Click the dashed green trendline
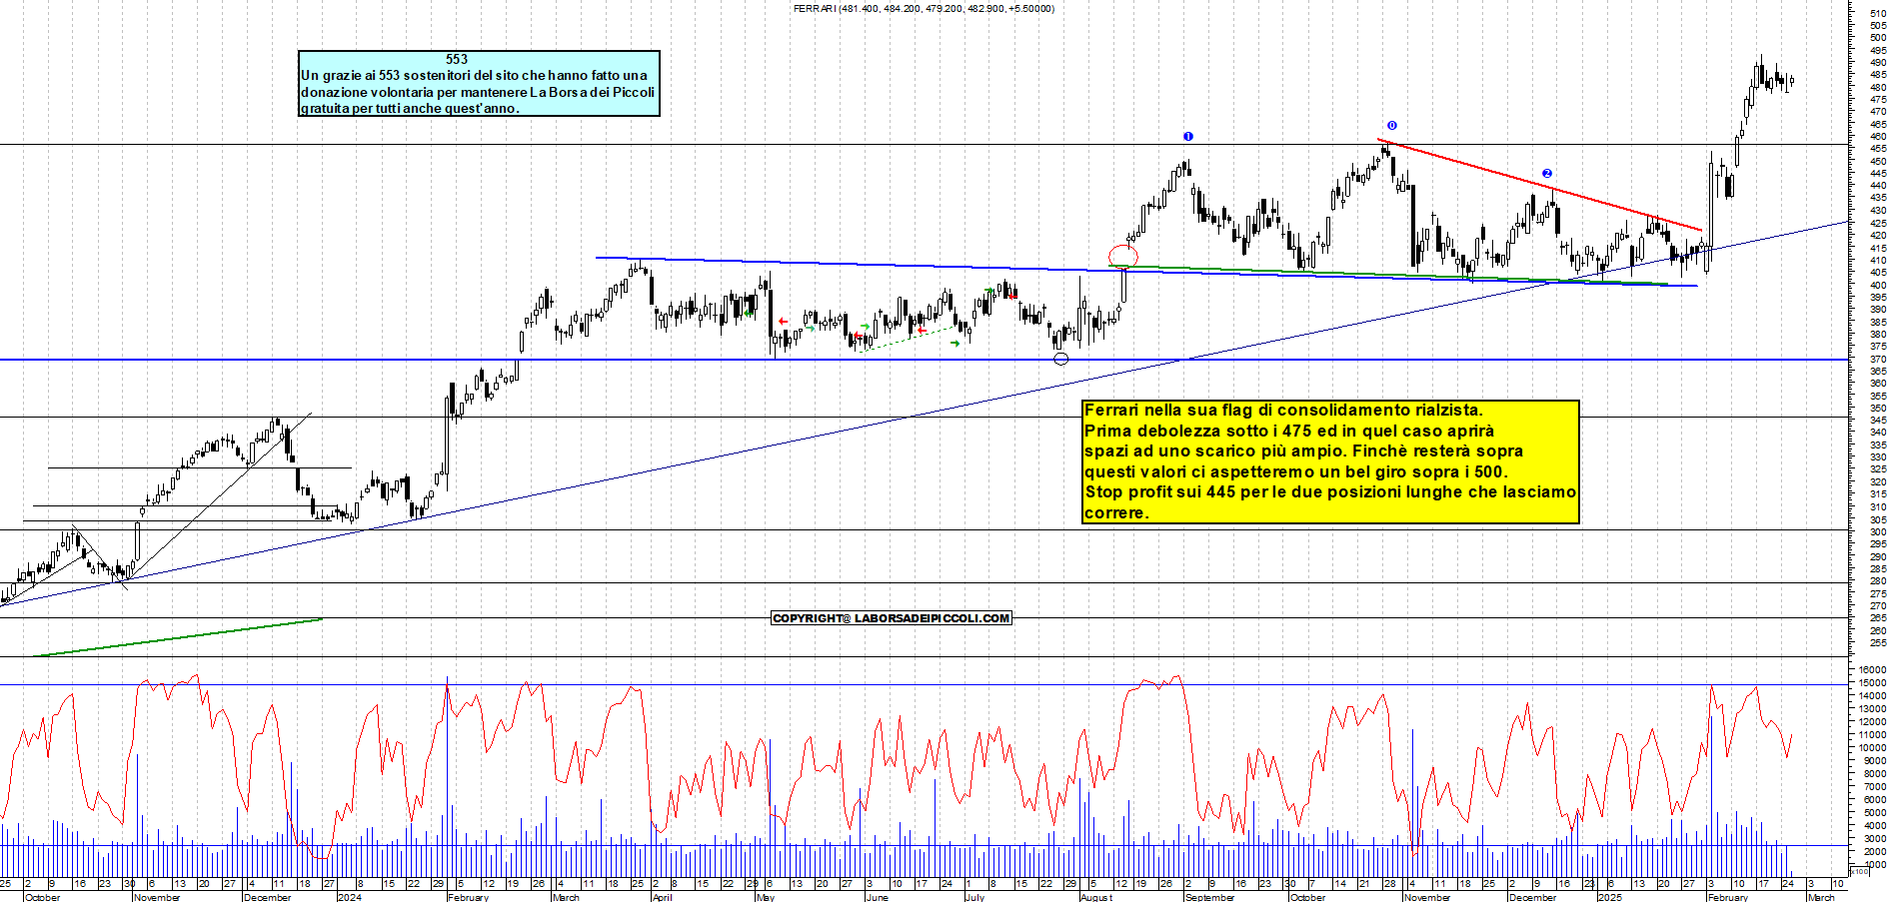Viewport: 1889px width, 902px height. tap(910, 338)
